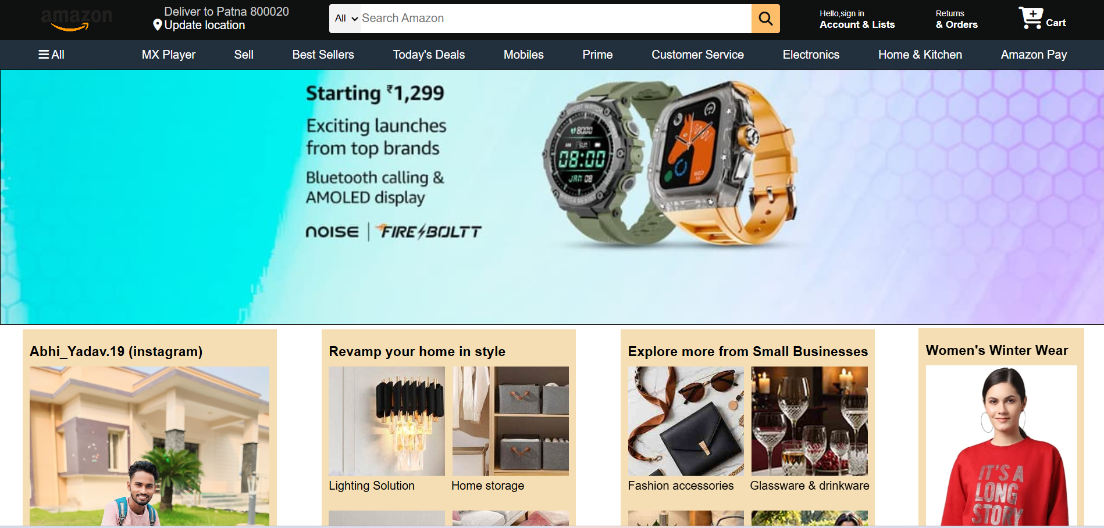Viewport: 1104px width, 528px height.
Task: Select MX Player in navigation bar
Action: coord(169,55)
